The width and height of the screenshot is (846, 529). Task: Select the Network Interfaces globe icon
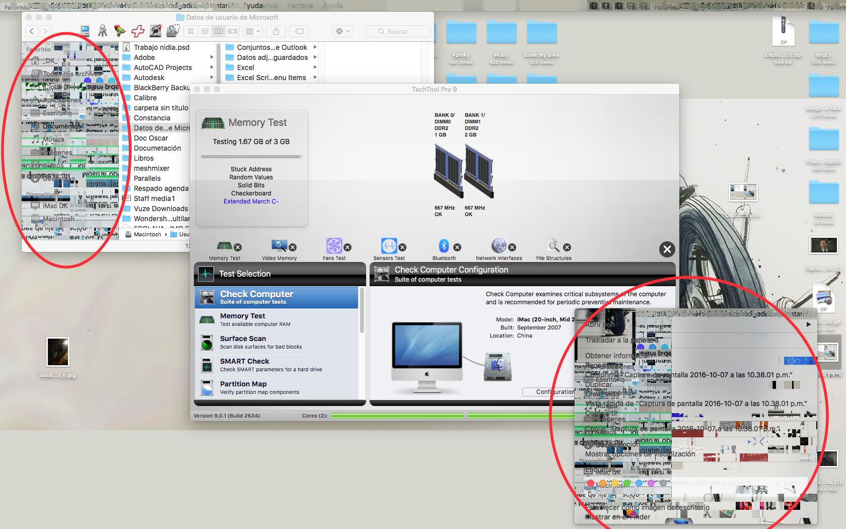click(x=499, y=246)
